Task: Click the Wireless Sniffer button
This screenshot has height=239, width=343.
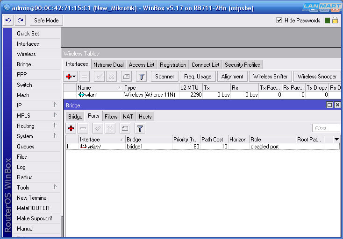Action: pos(271,77)
